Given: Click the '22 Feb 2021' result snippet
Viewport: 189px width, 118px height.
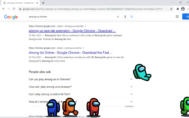Looking at the screenshot, I should tap(76, 59).
